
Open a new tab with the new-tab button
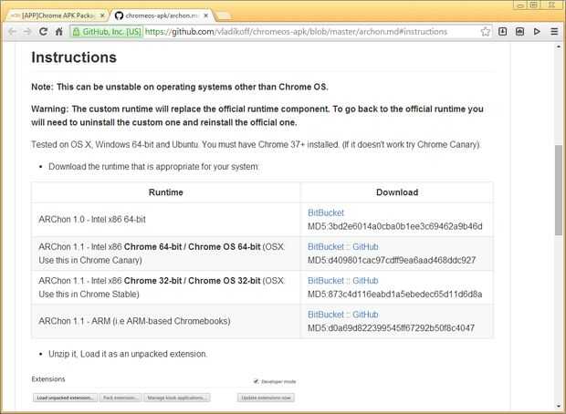pos(223,16)
